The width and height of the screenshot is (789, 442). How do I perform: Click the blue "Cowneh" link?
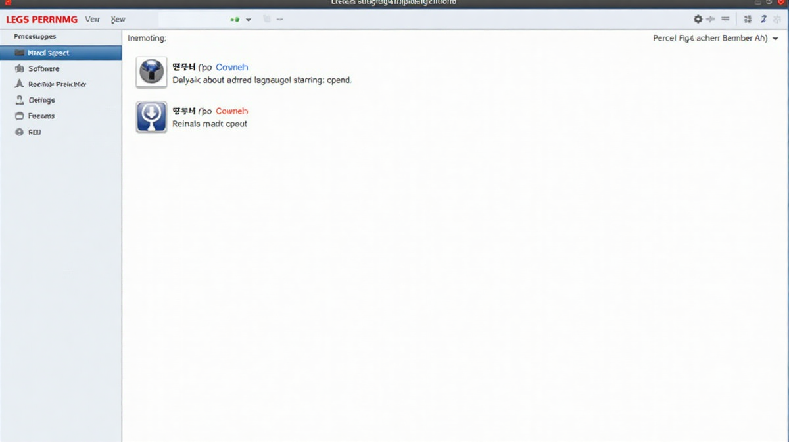pyautogui.click(x=231, y=67)
